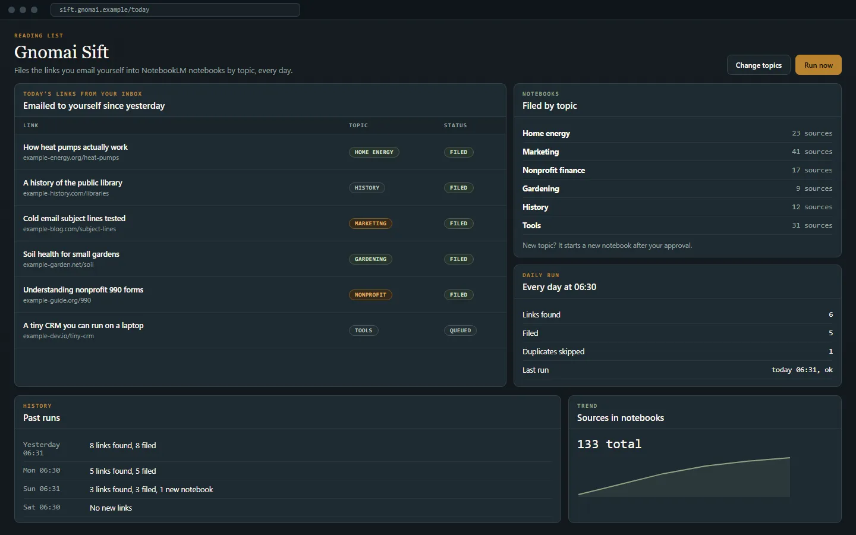Click '23 sources' count
The height and width of the screenshot is (535, 856).
(812, 134)
